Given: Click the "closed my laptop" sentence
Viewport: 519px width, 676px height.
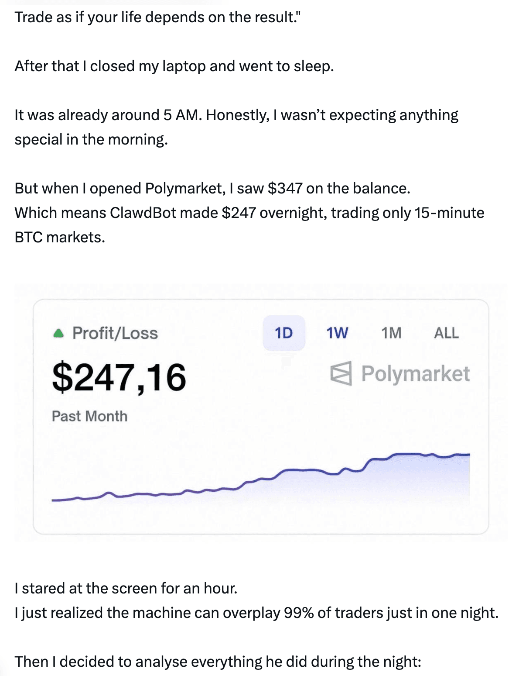Looking at the screenshot, I should tap(174, 66).
